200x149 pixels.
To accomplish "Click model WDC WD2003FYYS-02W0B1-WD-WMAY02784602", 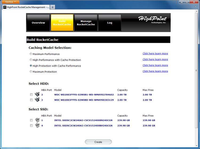I will tap(84, 95).
